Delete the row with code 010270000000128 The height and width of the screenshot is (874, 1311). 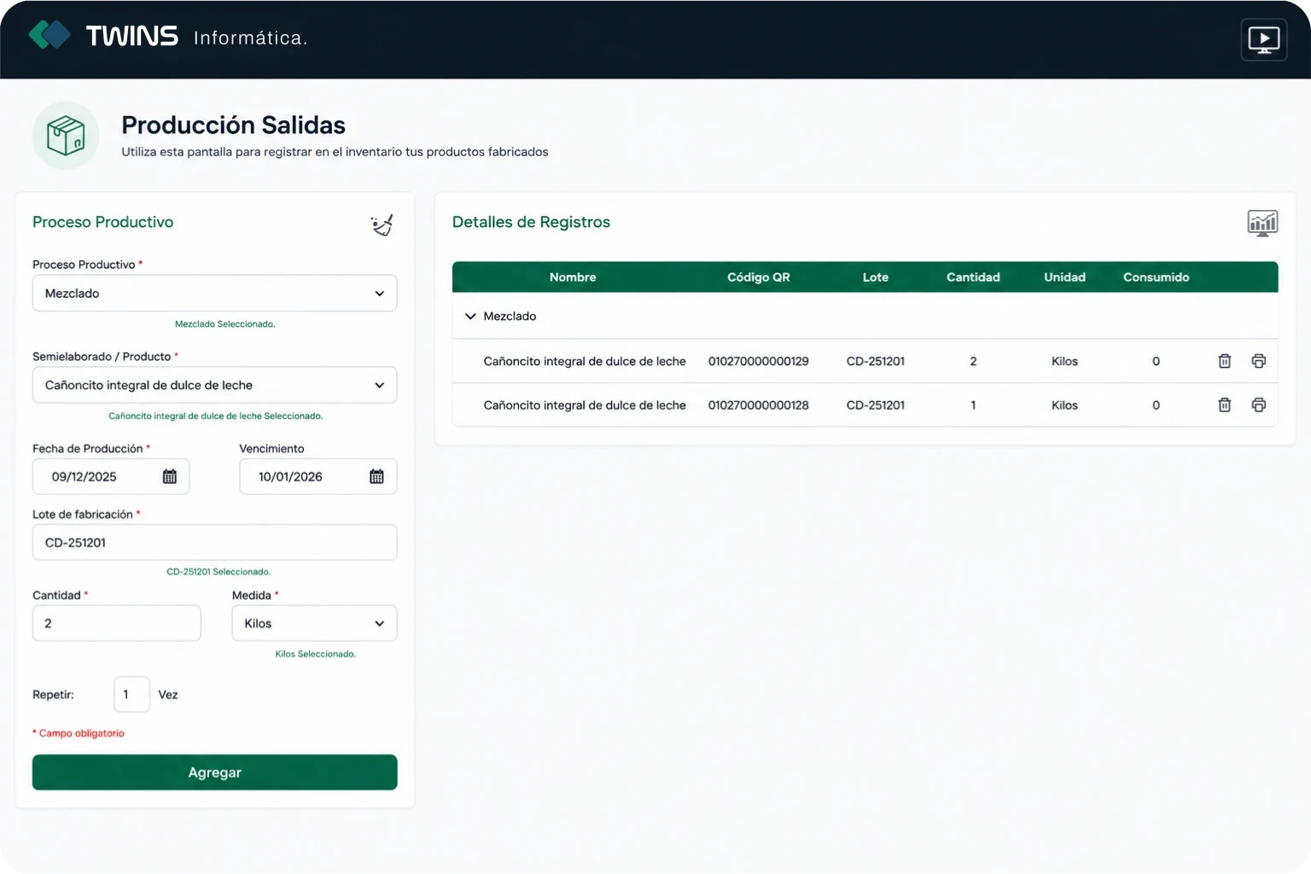click(x=1224, y=405)
